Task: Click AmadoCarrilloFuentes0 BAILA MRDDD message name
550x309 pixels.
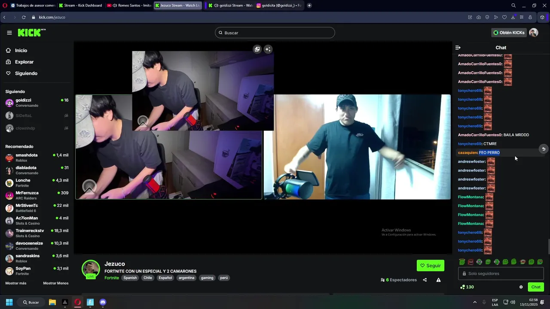Action: click(480, 135)
